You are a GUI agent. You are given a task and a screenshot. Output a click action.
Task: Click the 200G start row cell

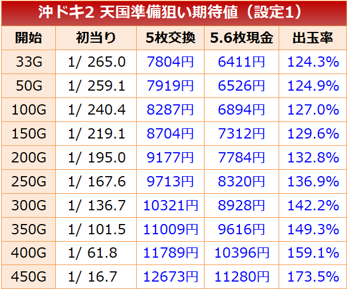[x=28, y=157]
